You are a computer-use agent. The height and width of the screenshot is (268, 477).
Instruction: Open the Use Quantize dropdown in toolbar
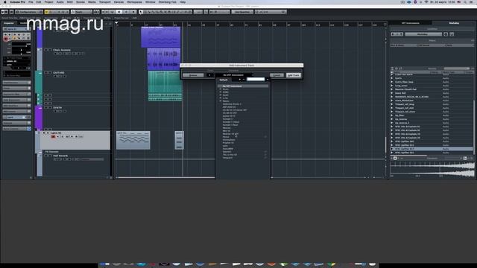point(242,12)
